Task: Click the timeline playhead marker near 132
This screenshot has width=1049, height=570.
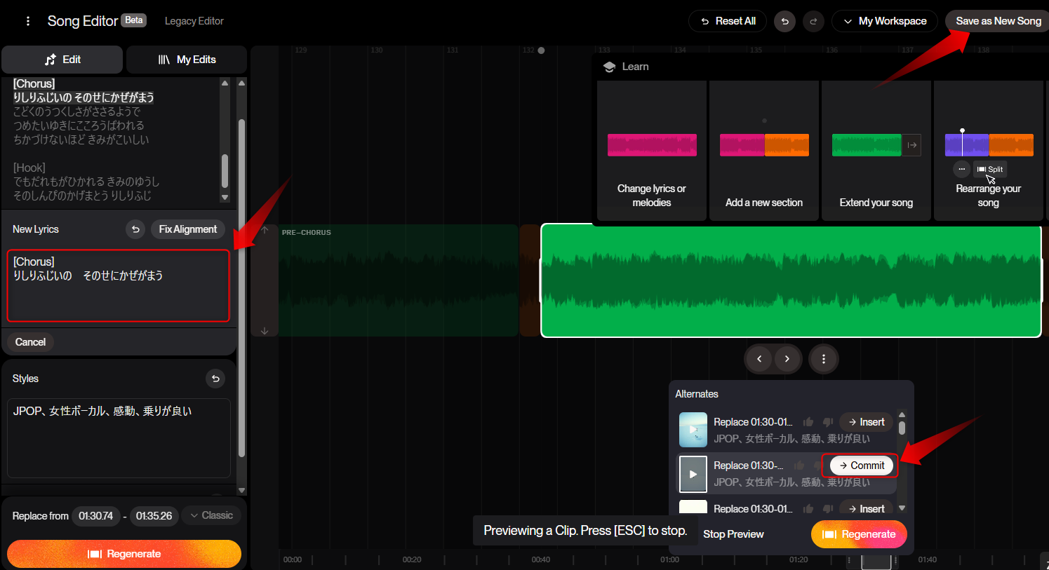Action: click(x=541, y=50)
